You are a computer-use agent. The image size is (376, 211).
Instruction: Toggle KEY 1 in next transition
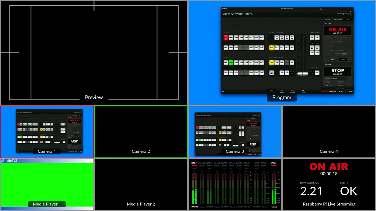[x=277, y=48]
